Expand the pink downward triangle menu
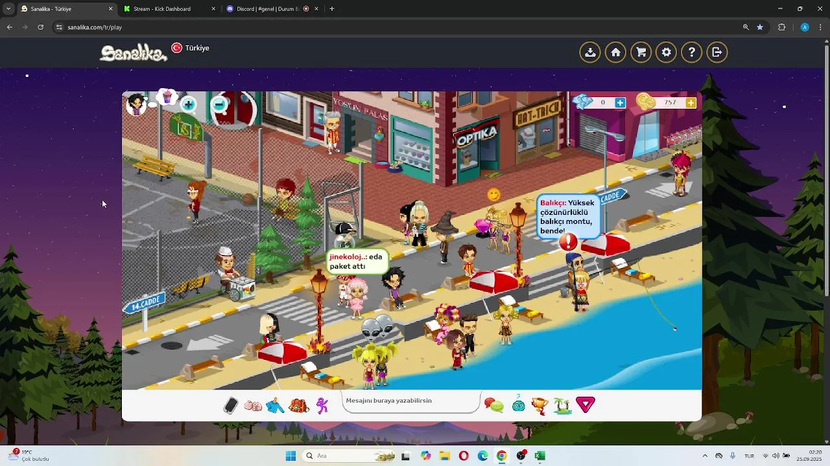This screenshot has height=466, width=830. tap(586, 405)
